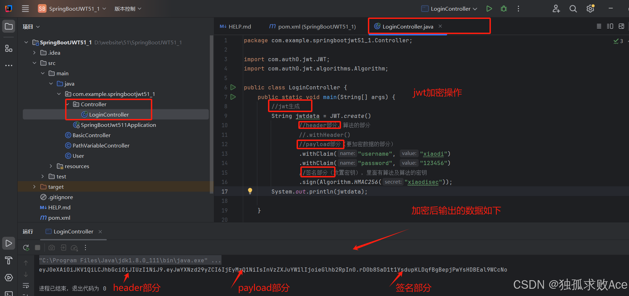
Task: Click the yellow intention lightbulb
Action: click(x=250, y=191)
